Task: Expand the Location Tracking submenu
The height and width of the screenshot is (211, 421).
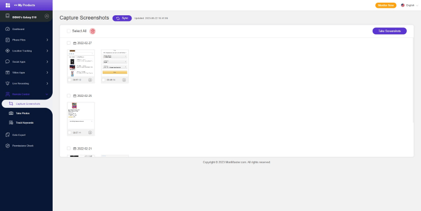Action: 26,51
